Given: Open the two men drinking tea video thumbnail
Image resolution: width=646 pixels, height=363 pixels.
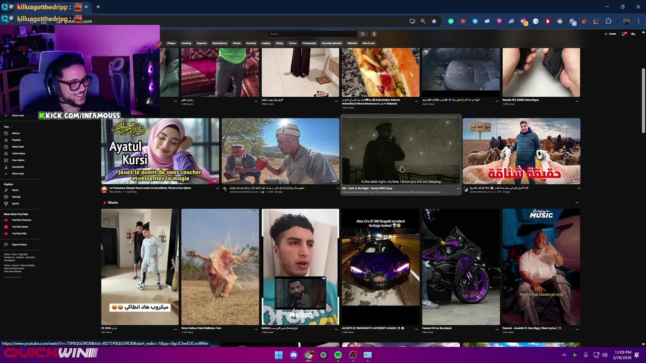Looking at the screenshot, I should [280, 151].
